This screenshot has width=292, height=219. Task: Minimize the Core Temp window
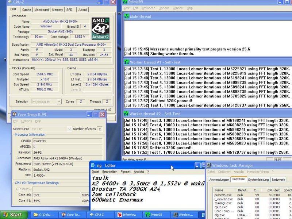click(89, 115)
